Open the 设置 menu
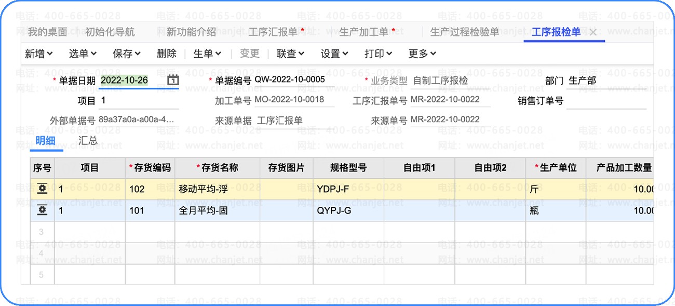 (x=334, y=54)
